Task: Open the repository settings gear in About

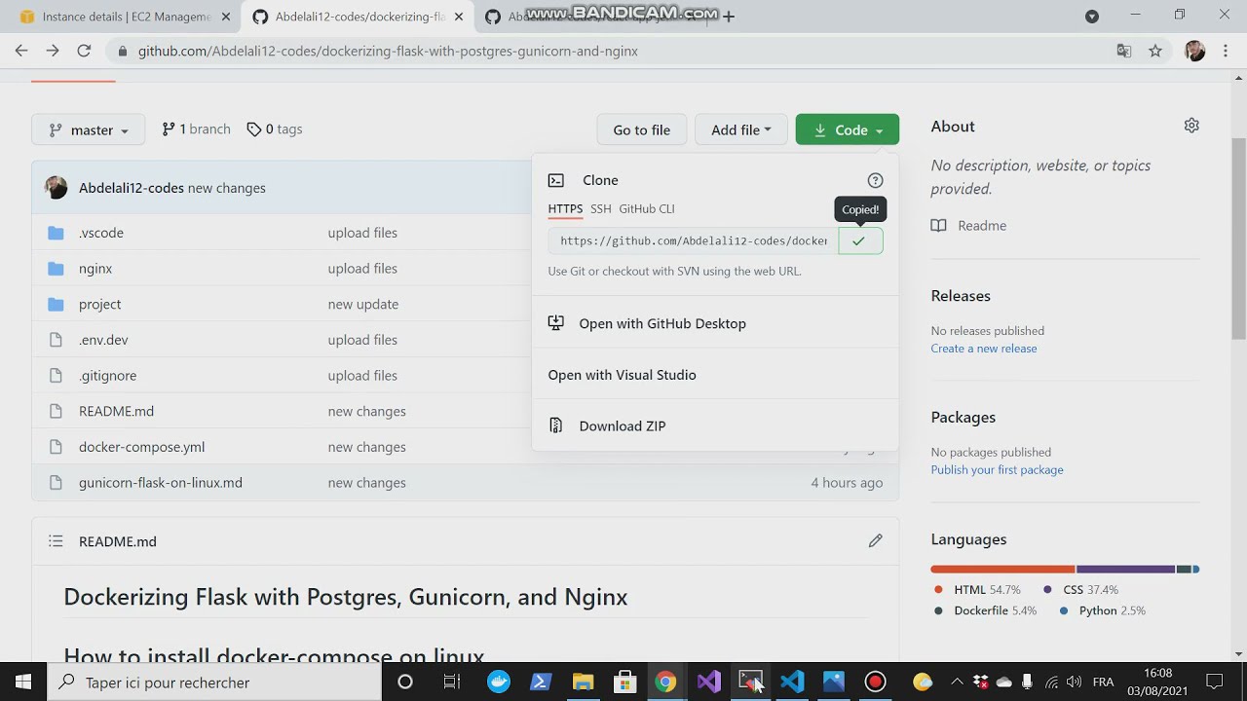Action: click(x=1191, y=126)
